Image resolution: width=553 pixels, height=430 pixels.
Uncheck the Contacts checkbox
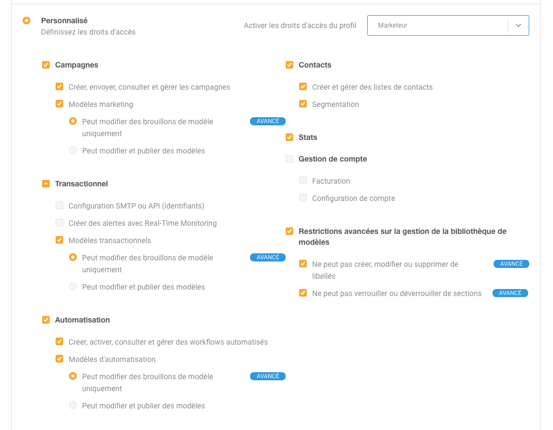289,65
